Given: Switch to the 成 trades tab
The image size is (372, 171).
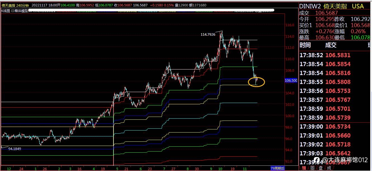Looking at the screenshot, I should 329,168.
